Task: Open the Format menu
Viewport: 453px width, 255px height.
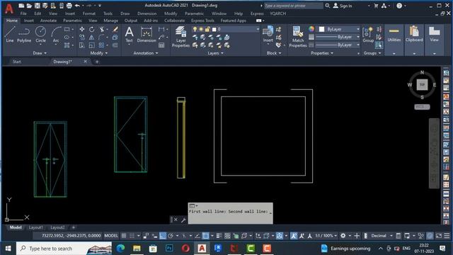Action: click(89, 13)
